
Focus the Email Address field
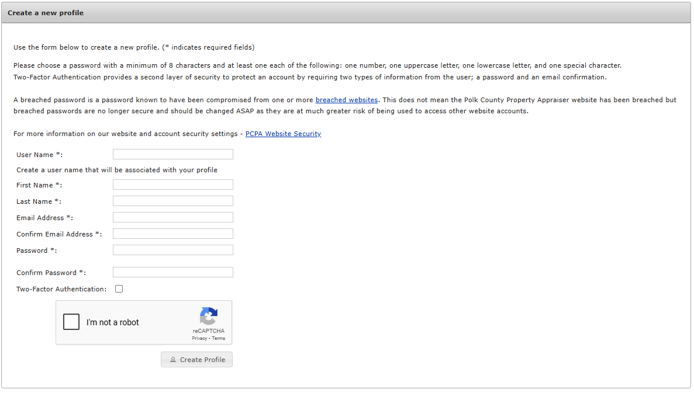pos(172,217)
